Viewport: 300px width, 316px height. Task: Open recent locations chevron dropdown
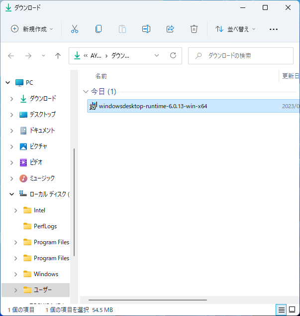pyautogui.click(x=43, y=56)
